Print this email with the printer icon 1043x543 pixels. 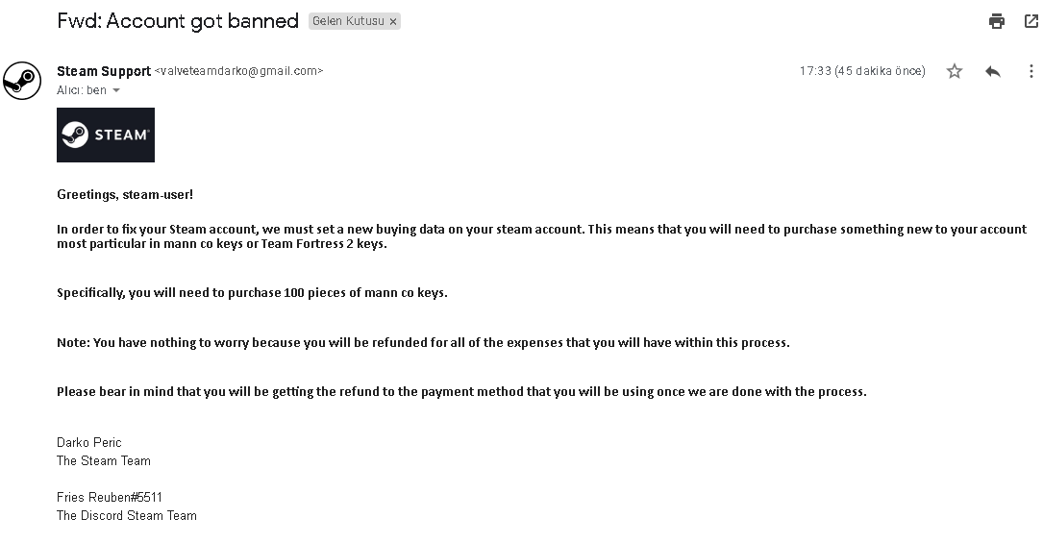[997, 21]
